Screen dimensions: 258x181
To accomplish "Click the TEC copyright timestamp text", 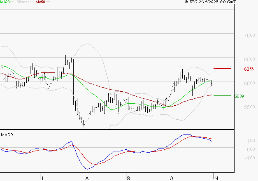I will click(x=211, y=2).
